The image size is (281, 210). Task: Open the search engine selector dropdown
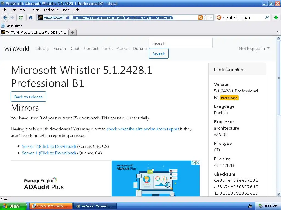pyautogui.click(x=220, y=17)
